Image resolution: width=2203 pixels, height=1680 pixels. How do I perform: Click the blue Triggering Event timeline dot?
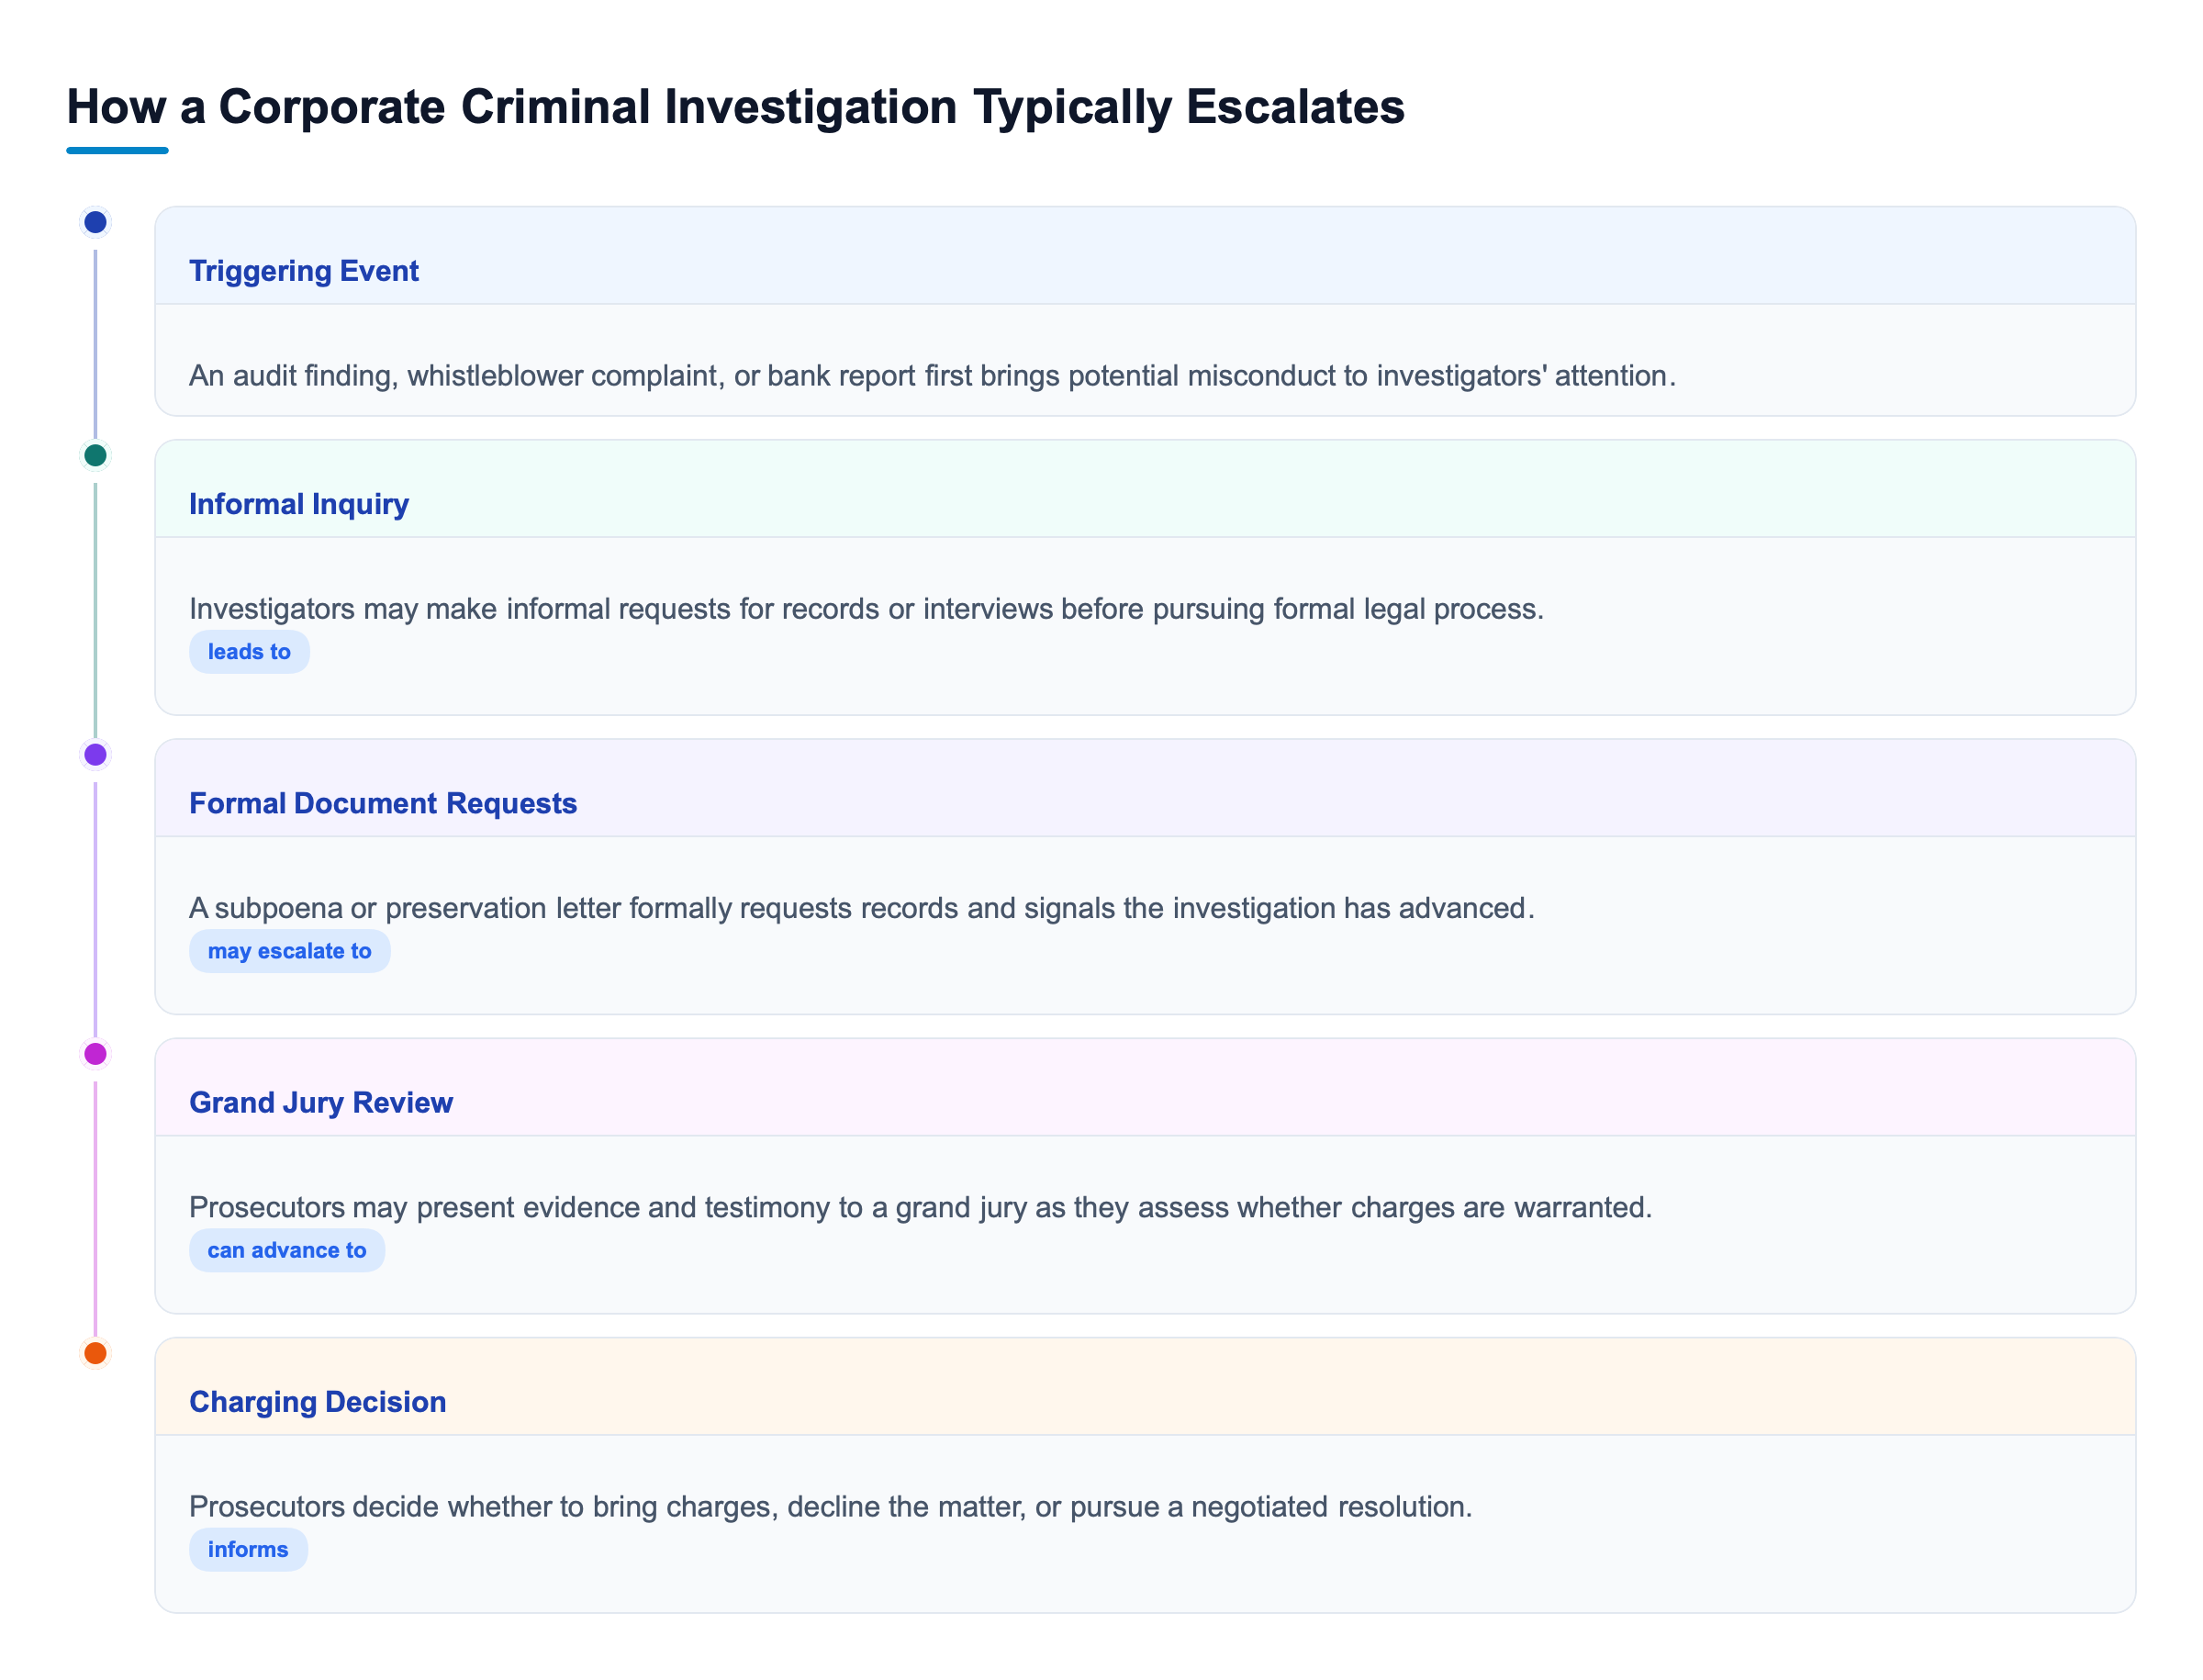(x=95, y=222)
